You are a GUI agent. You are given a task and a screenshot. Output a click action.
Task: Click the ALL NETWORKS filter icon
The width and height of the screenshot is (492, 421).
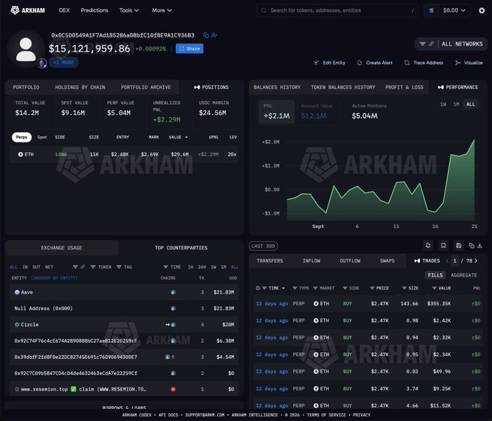coord(423,44)
